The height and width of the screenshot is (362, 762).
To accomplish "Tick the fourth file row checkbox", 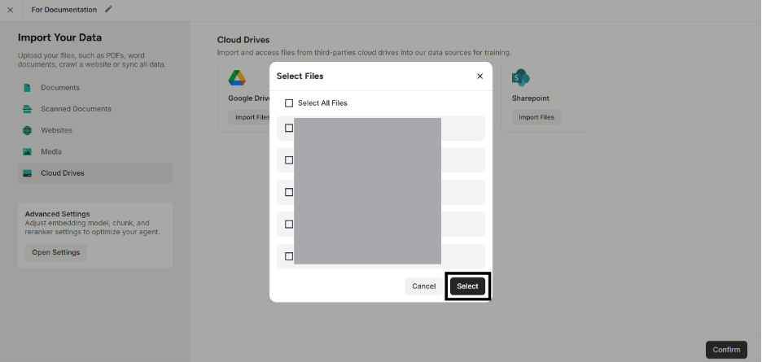I will coord(289,224).
